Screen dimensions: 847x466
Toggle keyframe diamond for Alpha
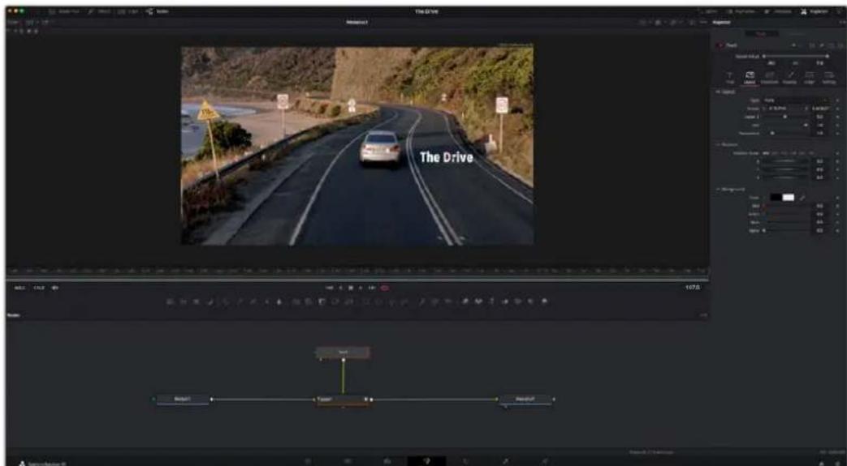pos(837,230)
